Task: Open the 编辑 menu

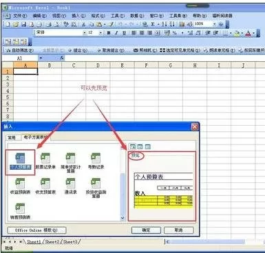Action: coord(39,16)
